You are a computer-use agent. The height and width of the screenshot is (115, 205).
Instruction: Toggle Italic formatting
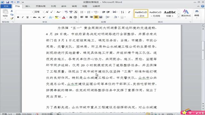[x=23, y=17]
